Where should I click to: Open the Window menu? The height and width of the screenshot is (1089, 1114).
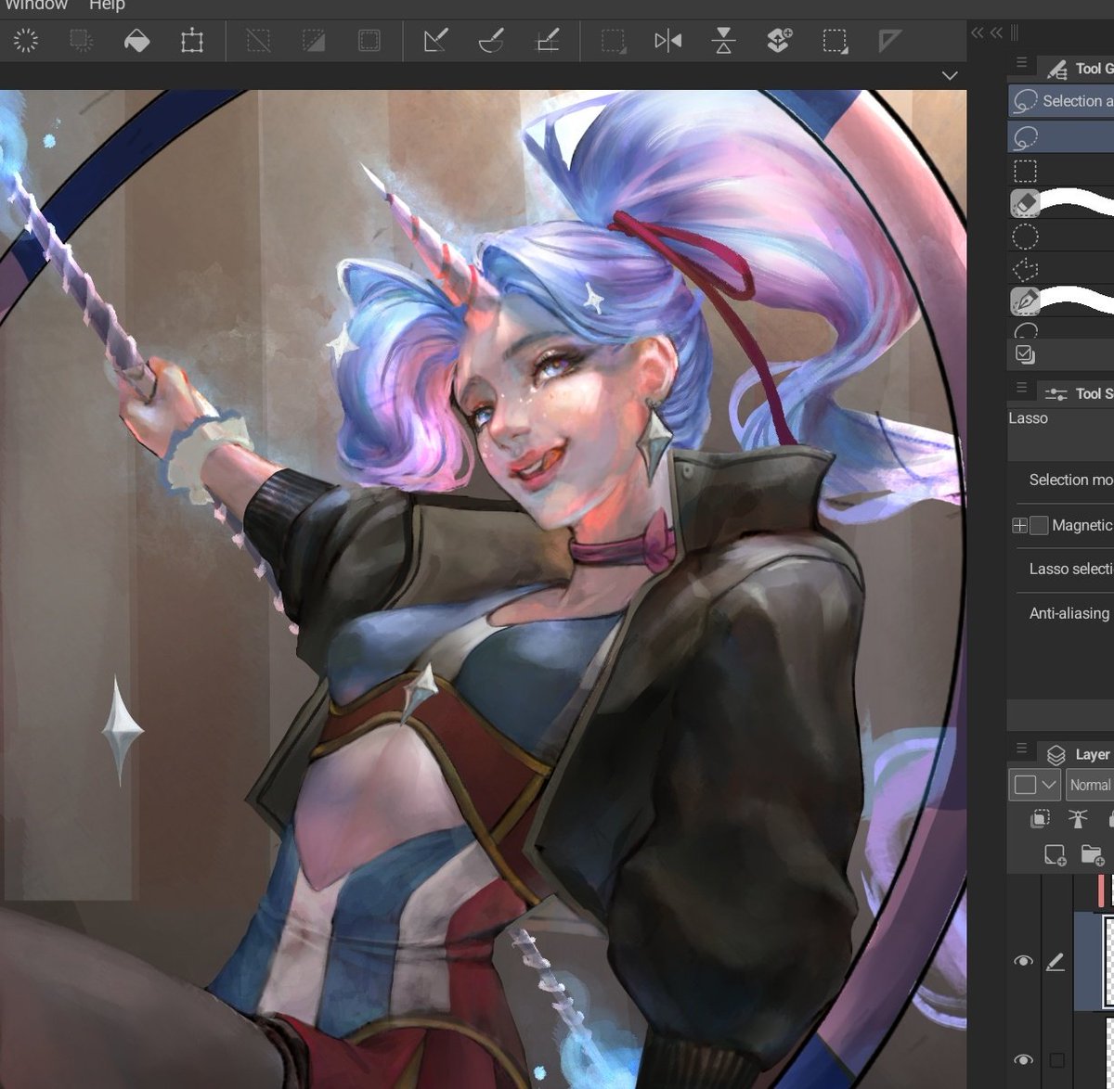click(x=36, y=6)
